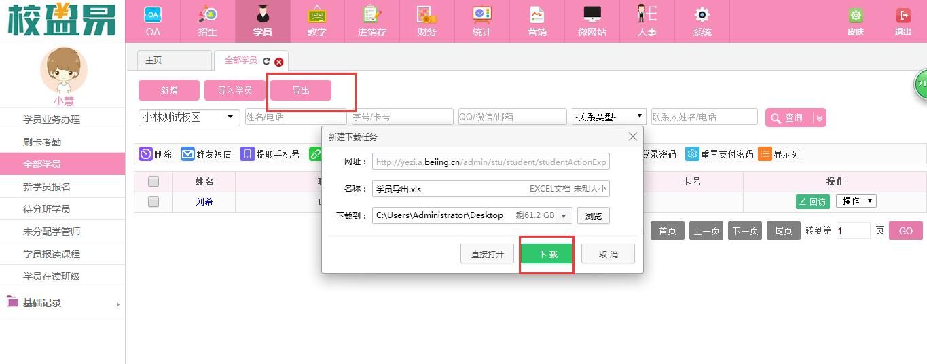
Task: Click the 退出 logout icon
Action: click(x=903, y=16)
